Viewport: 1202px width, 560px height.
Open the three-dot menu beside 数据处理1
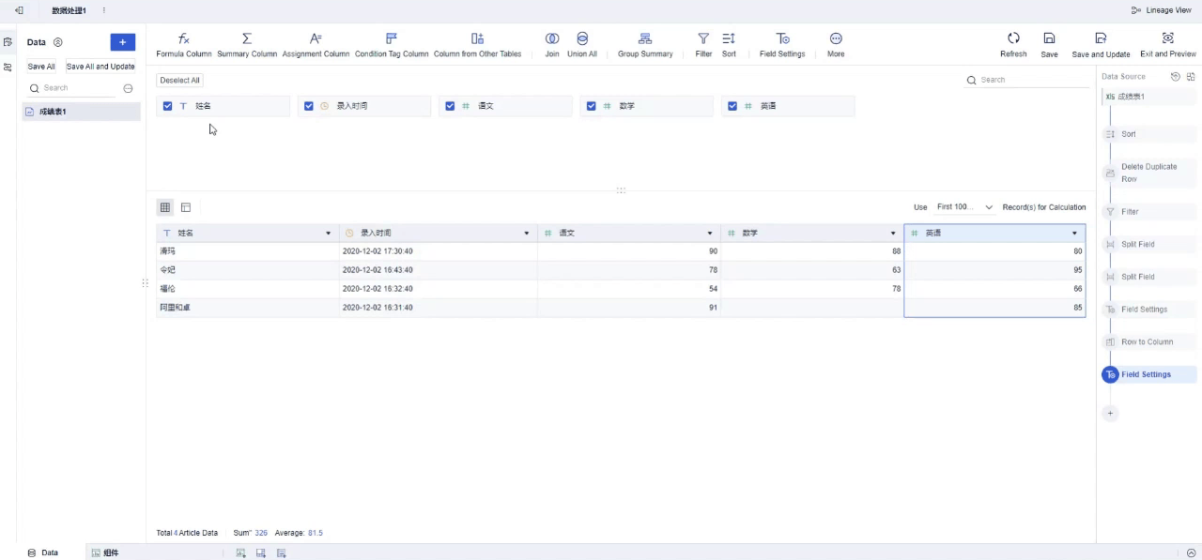pyautogui.click(x=103, y=10)
